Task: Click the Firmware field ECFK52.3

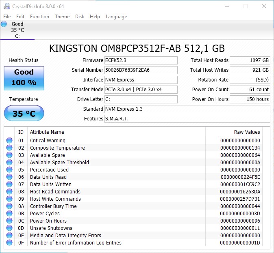Action: tap(141, 60)
